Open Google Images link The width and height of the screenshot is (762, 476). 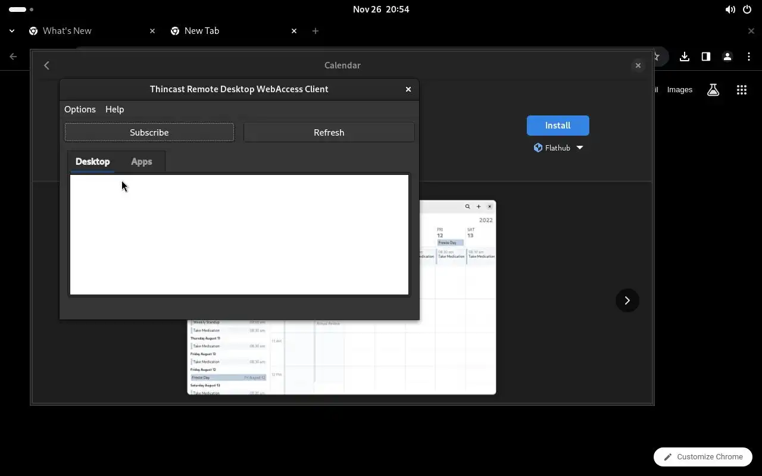click(x=680, y=90)
